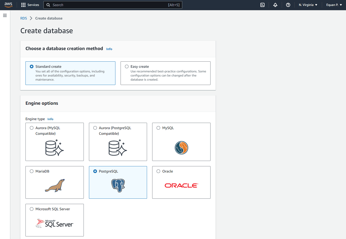The height and width of the screenshot is (239, 346).
Task: Go to RDS breadcrumb link
Action: pos(24,18)
